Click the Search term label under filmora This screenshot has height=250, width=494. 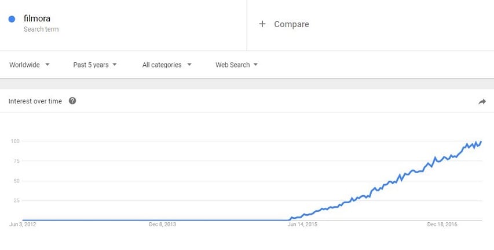(x=41, y=29)
